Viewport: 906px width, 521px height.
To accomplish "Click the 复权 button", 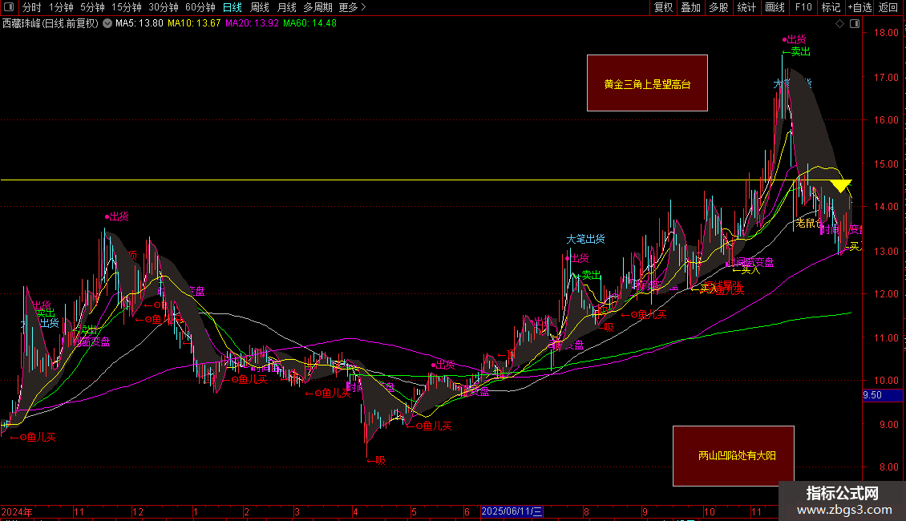I will tap(663, 7).
